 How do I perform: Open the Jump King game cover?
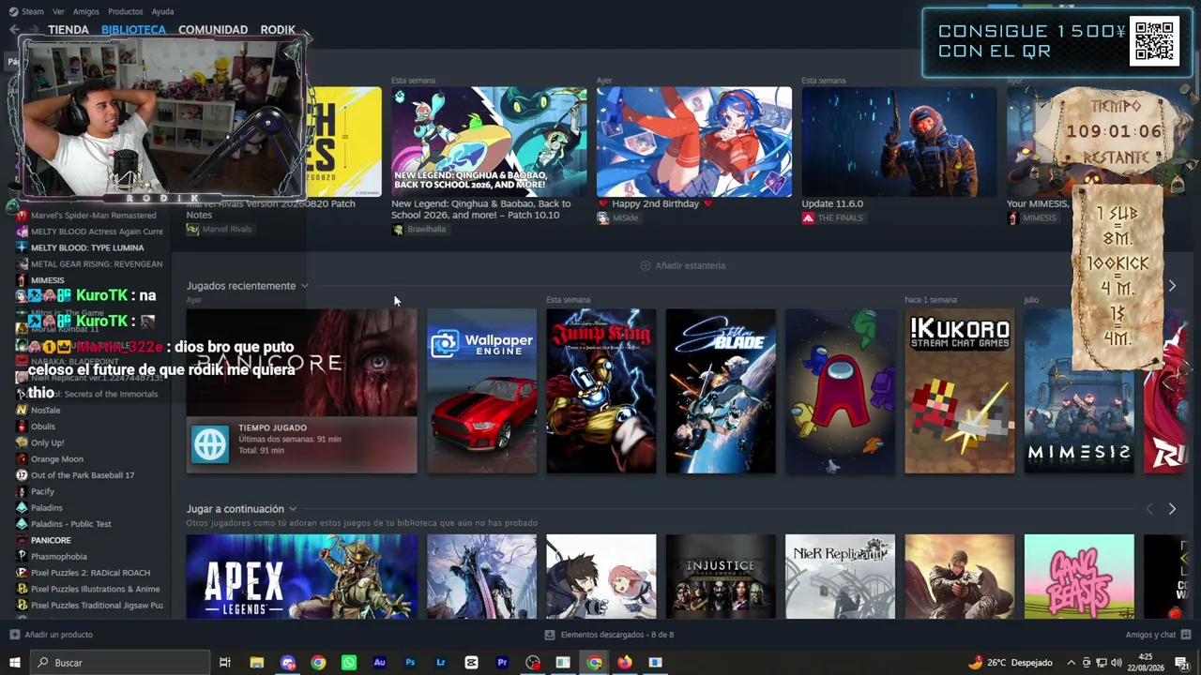[x=601, y=391]
